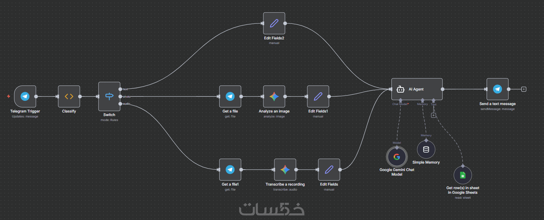This screenshot has width=544, height=220.
Task: Select the Transcribe a recording node
Action: click(x=285, y=170)
